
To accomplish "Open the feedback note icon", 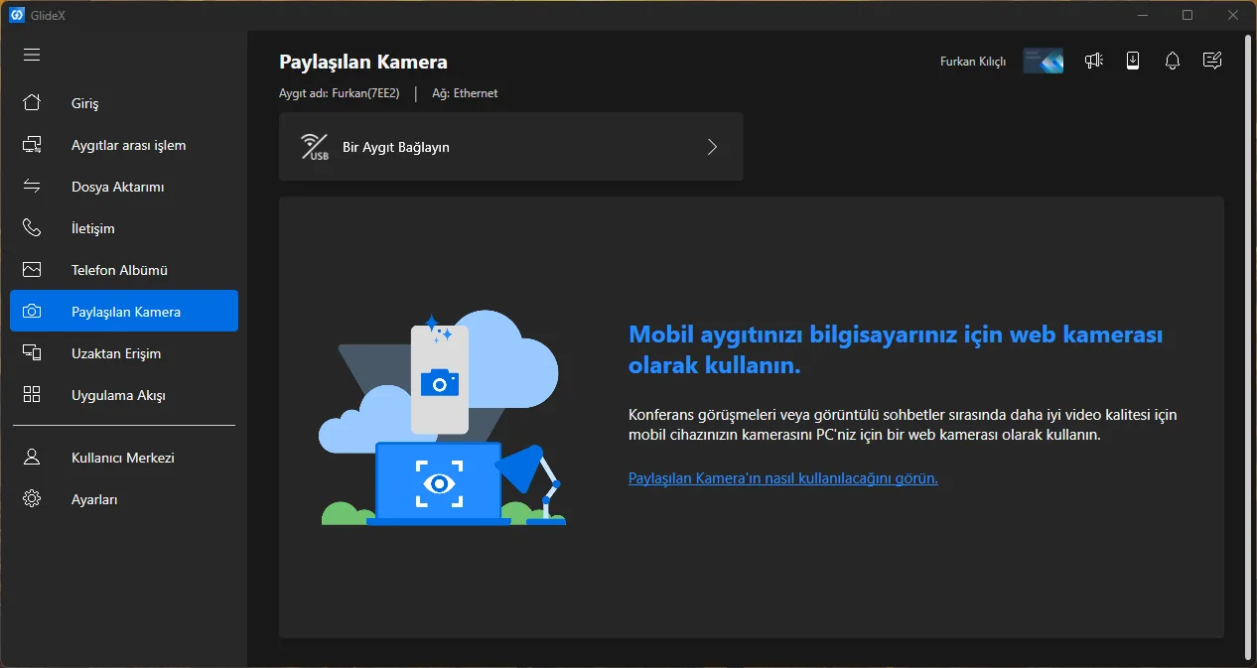I will [1211, 62].
